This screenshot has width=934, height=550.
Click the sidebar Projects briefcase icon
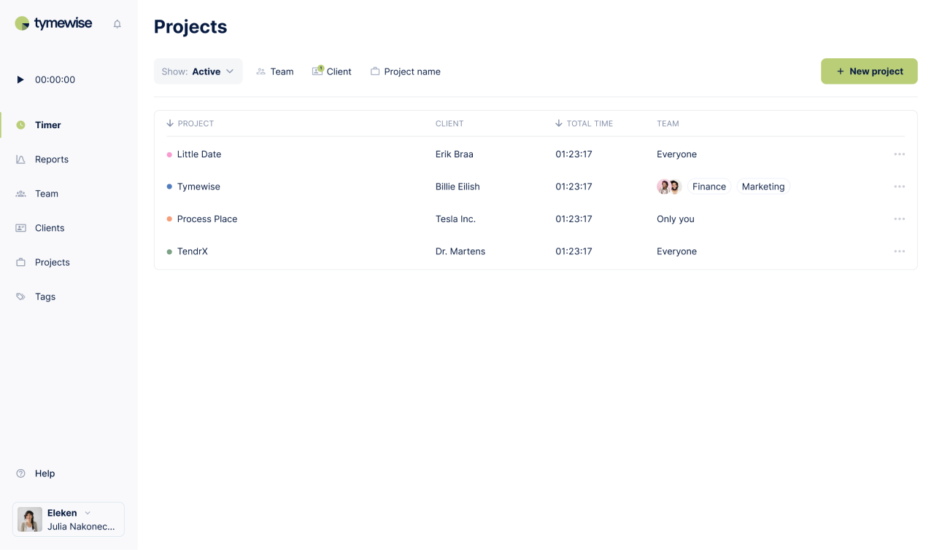point(20,262)
